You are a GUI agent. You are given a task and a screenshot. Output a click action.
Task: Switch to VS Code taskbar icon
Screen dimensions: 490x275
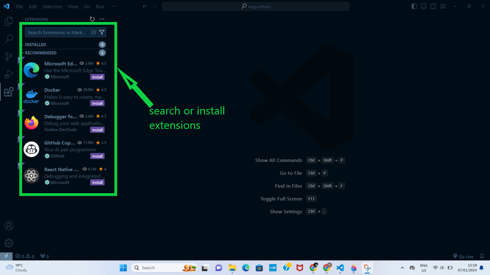tap(340, 268)
